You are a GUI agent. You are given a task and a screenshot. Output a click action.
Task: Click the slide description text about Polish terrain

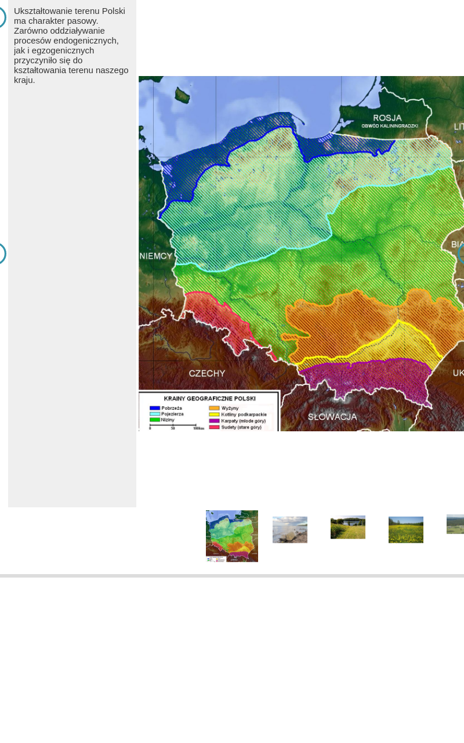(71, 45)
